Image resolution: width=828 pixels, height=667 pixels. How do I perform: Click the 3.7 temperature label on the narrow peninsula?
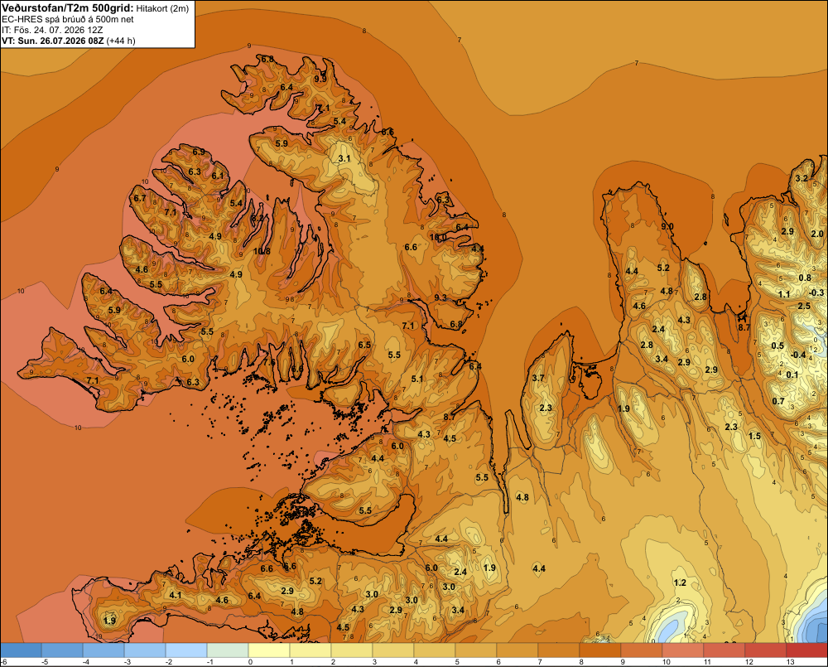tap(538, 378)
